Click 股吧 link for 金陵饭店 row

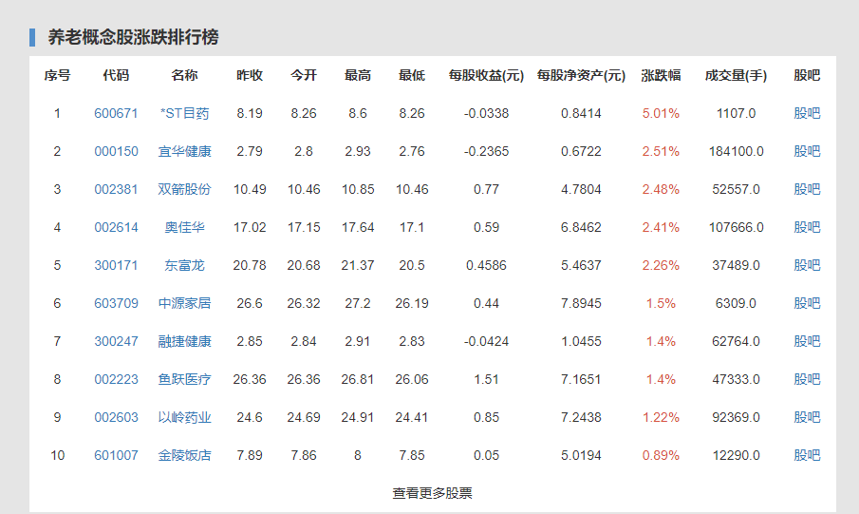(807, 455)
